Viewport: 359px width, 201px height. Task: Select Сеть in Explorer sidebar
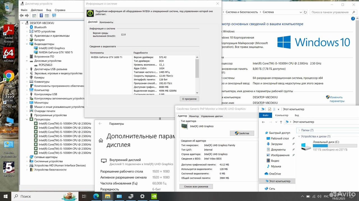(272, 189)
